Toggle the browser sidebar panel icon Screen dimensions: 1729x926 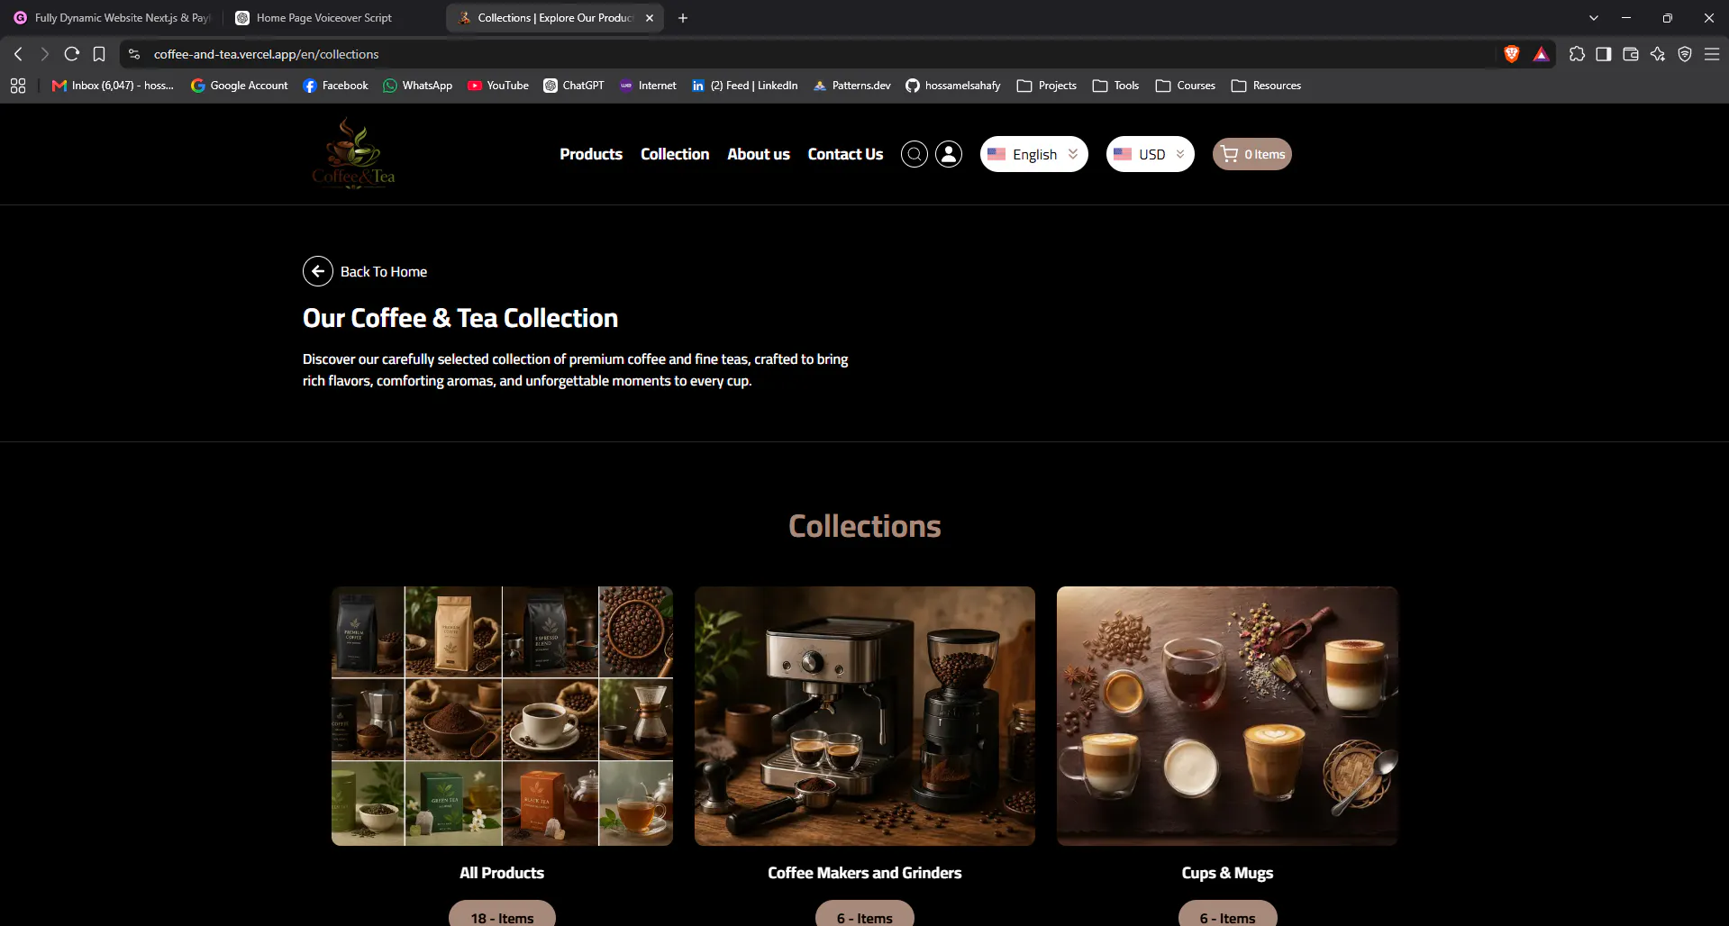pos(1604,54)
